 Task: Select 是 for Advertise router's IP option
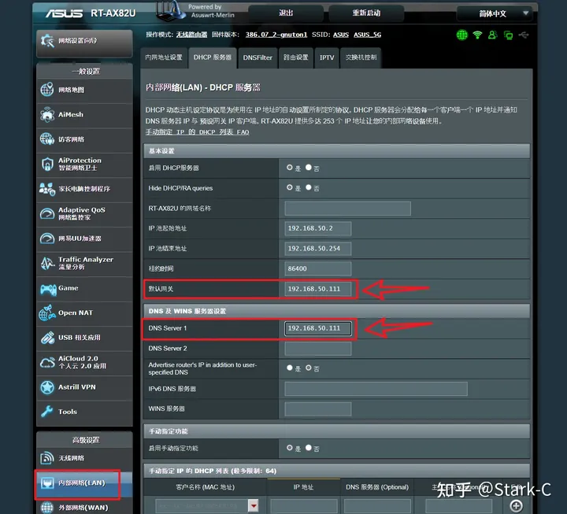coord(290,368)
